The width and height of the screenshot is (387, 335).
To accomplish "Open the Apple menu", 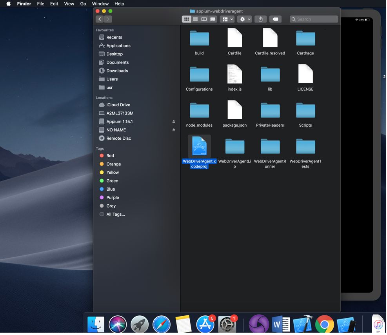I will [8, 4].
